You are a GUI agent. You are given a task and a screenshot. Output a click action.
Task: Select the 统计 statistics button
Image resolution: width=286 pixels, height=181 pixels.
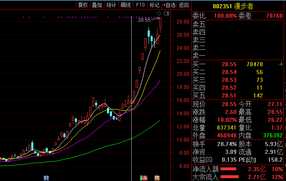click(x=111, y=5)
